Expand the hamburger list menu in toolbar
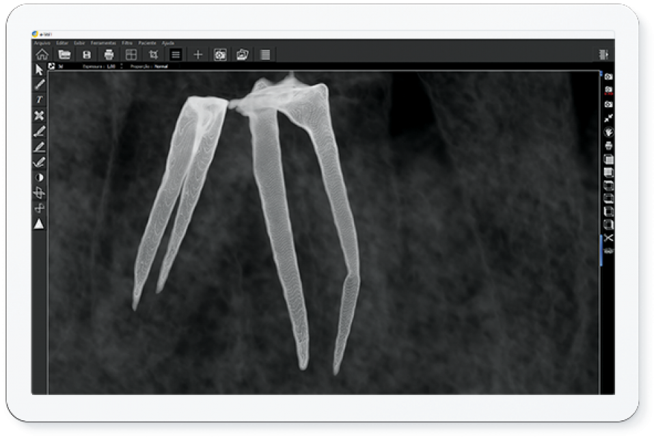This screenshot has height=438, width=656. pos(176,55)
